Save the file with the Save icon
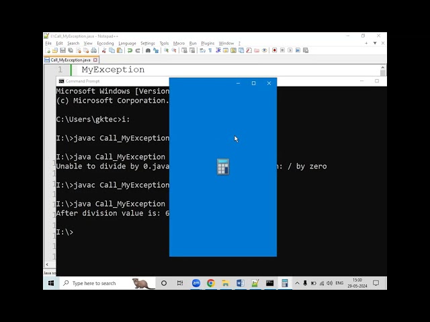Image resolution: width=430 pixels, height=322 pixels. (62, 50)
